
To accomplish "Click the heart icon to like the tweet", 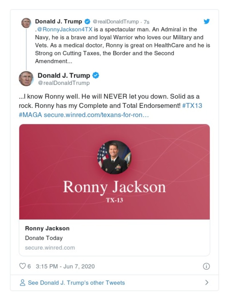I will (23, 266).
